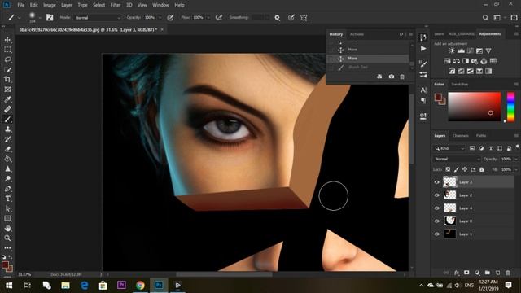Toggle lock transparent pixels
521x293 pixels.
(x=448, y=169)
